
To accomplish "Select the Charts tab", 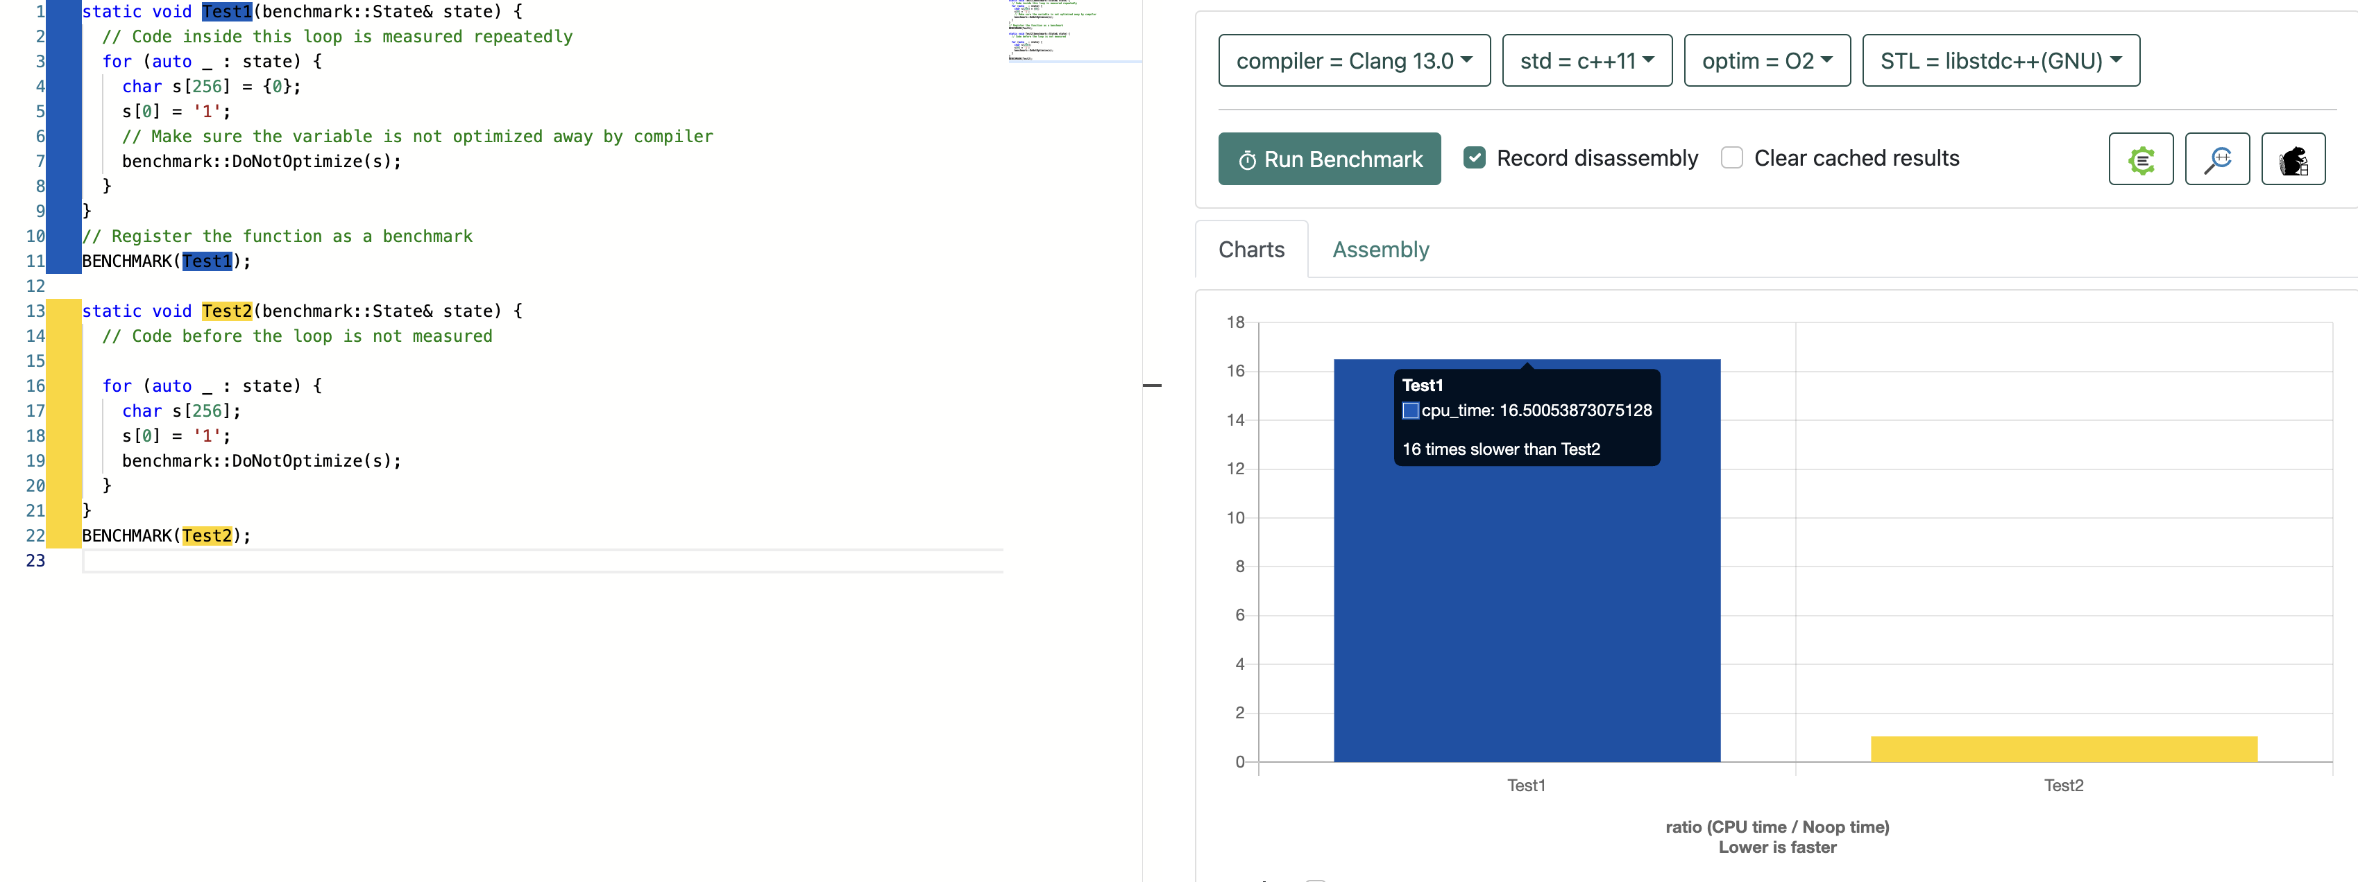I will [1250, 250].
